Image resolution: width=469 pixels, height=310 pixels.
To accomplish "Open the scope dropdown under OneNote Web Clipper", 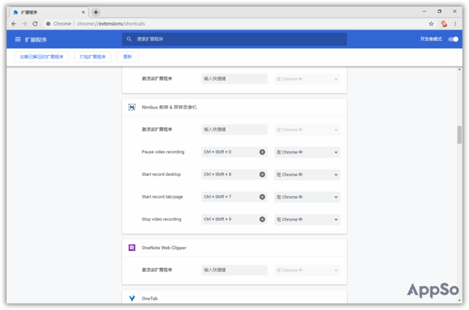I will tap(307, 270).
